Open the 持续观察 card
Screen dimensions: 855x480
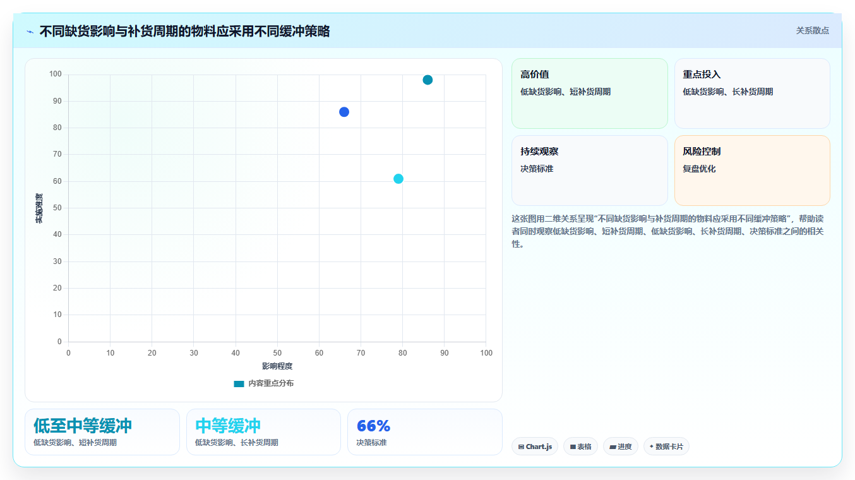pos(589,171)
